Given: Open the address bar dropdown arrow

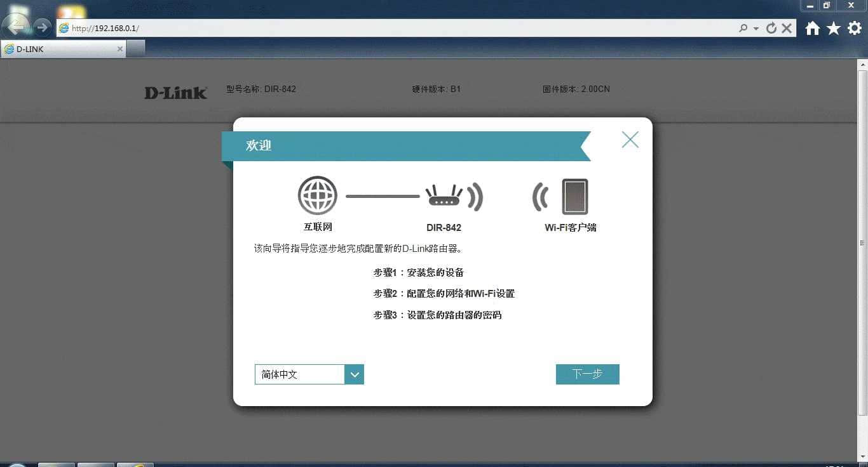Looking at the screenshot, I should (756, 29).
